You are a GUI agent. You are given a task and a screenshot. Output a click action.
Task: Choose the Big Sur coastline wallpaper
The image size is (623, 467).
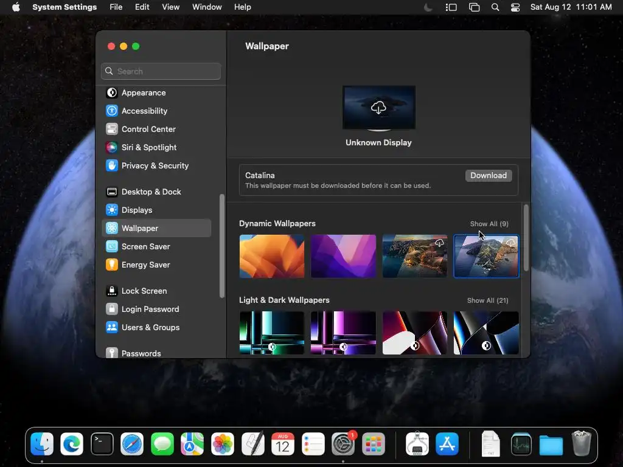coord(415,256)
